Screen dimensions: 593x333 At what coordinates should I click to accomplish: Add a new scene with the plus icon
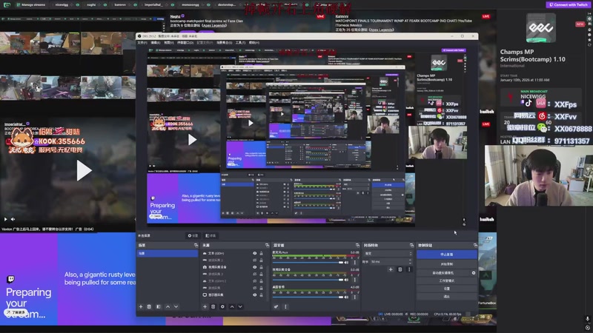pos(141,306)
